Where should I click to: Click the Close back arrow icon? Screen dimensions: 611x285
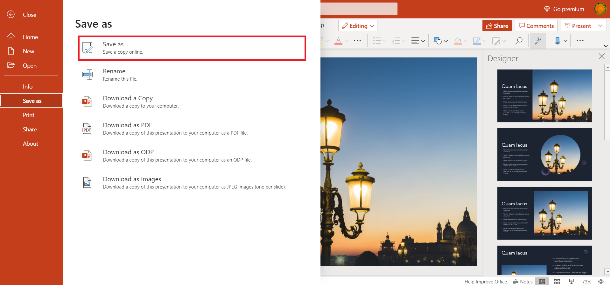(11, 15)
